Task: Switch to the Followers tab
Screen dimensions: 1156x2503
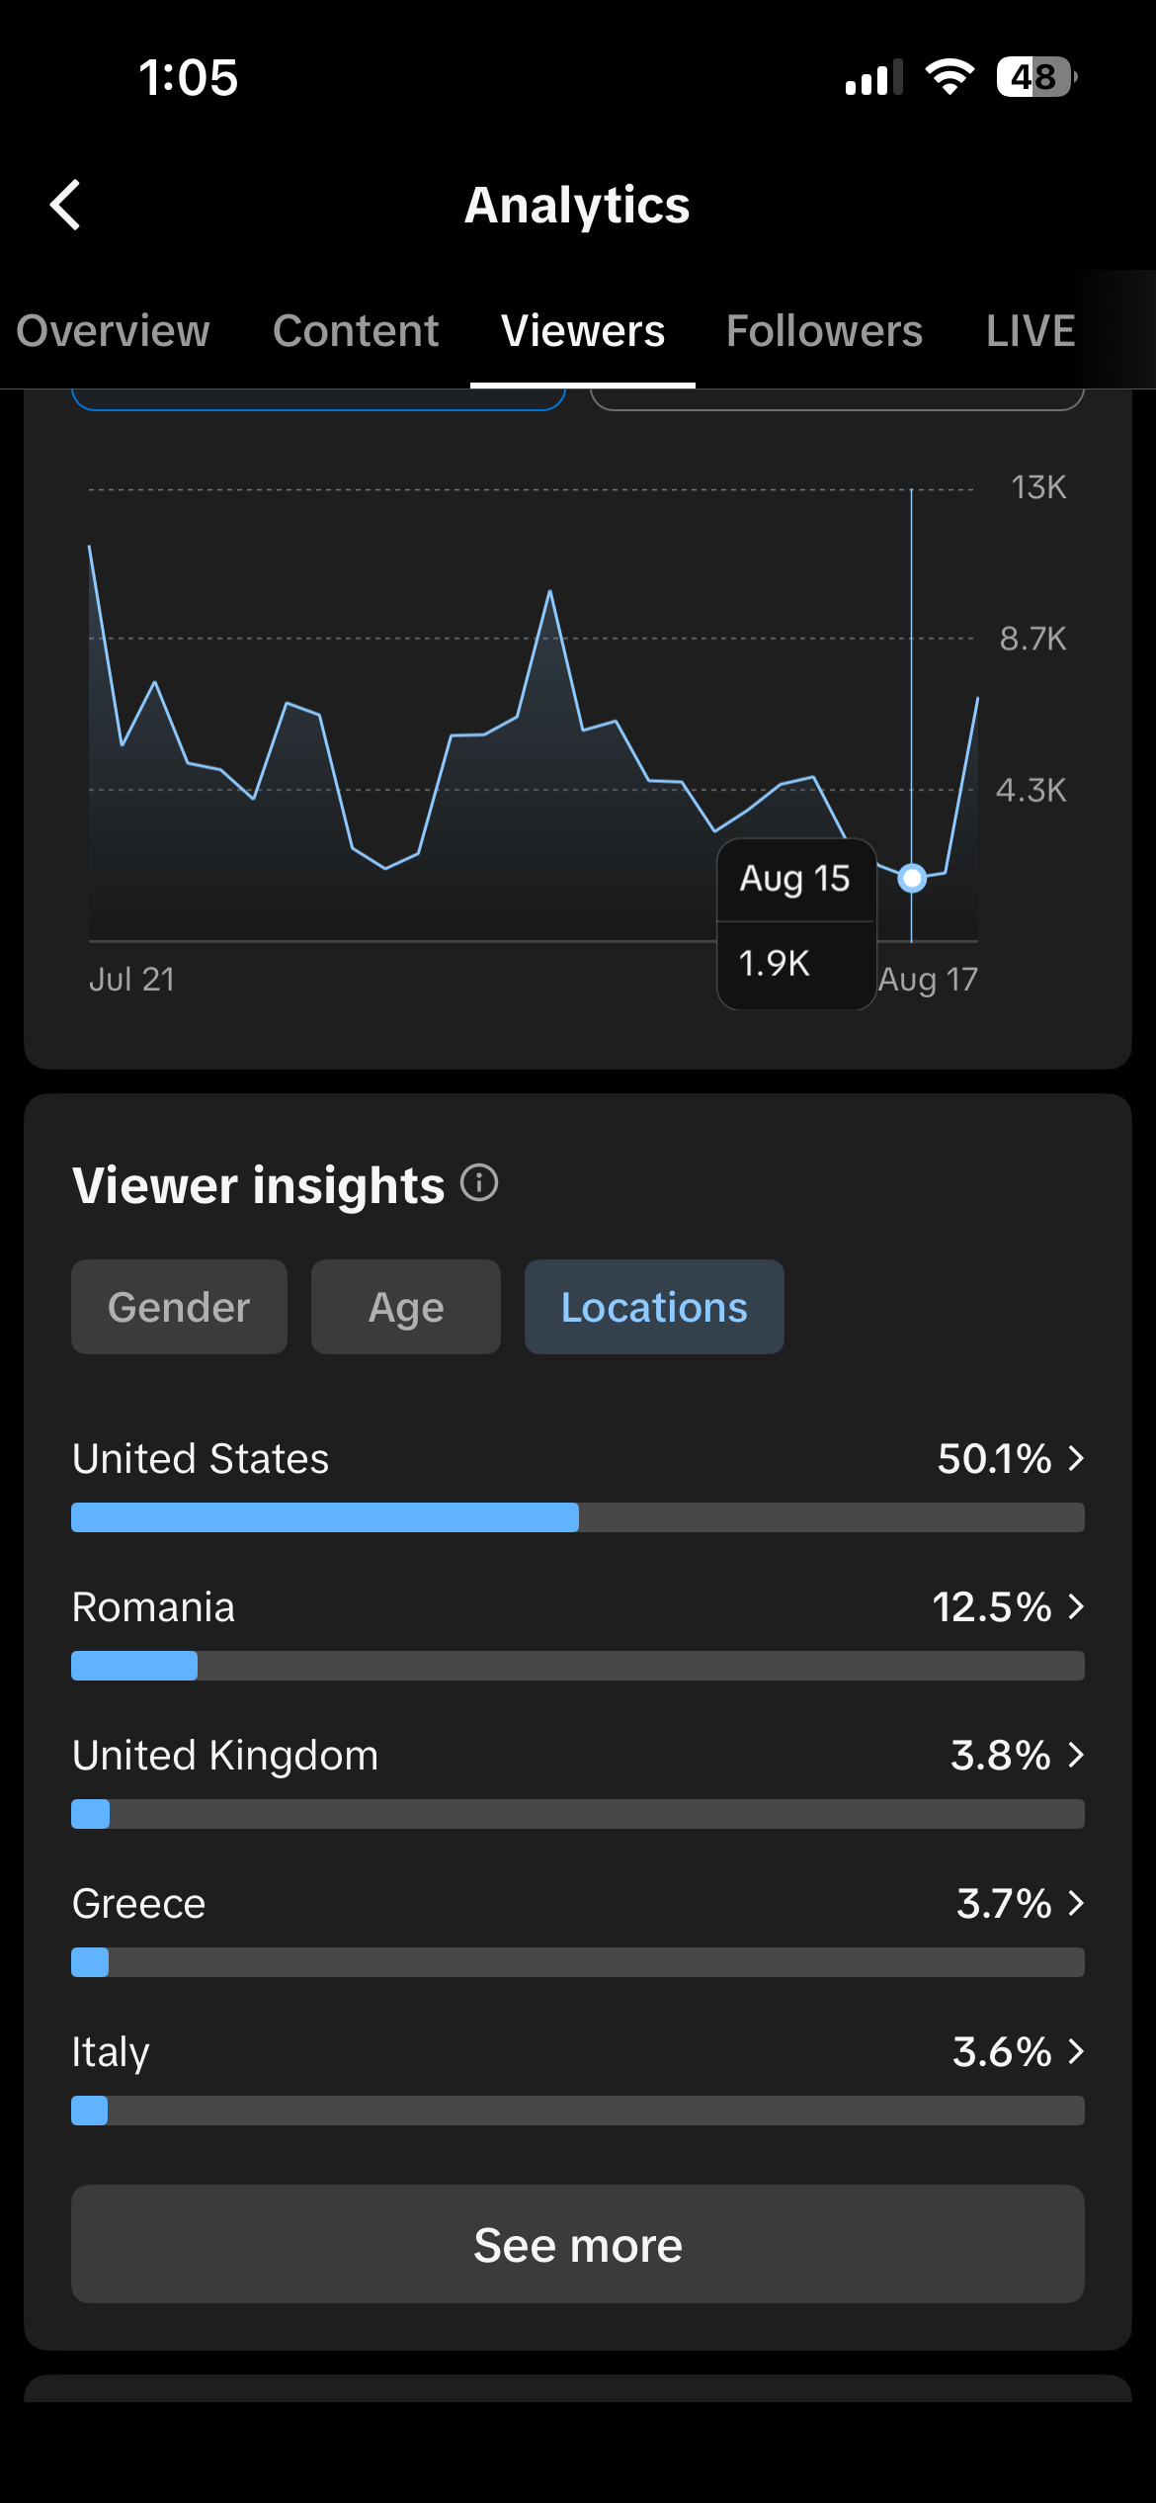Action: pyautogui.click(x=824, y=331)
